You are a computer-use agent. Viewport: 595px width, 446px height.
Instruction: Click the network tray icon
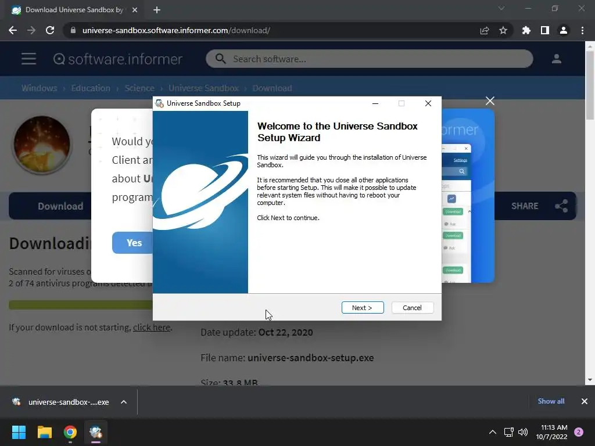508,432
